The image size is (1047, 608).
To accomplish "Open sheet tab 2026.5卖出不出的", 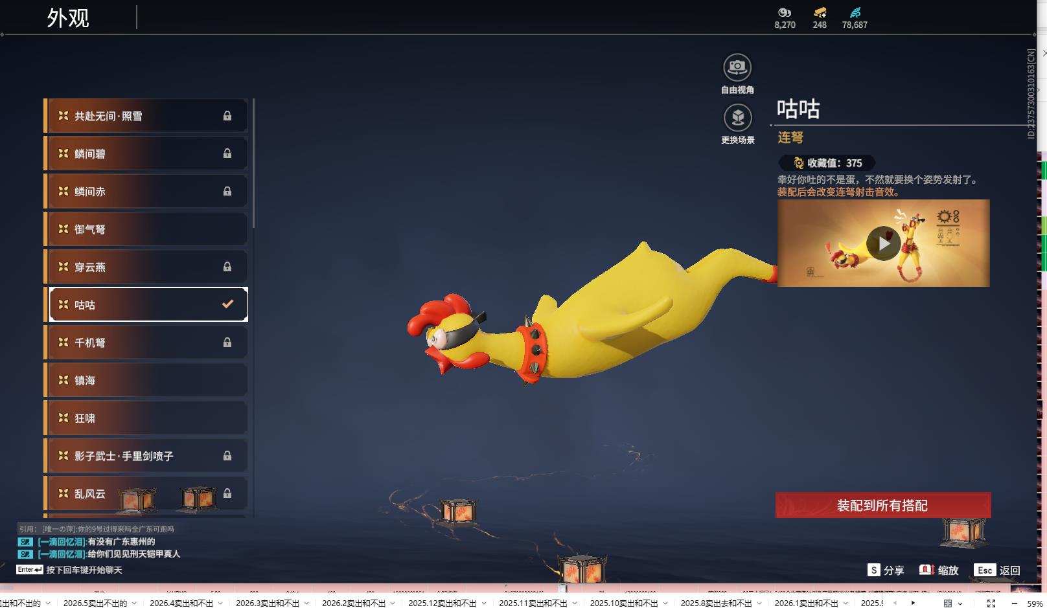I will pyautogui.click(x=95, y=603).
